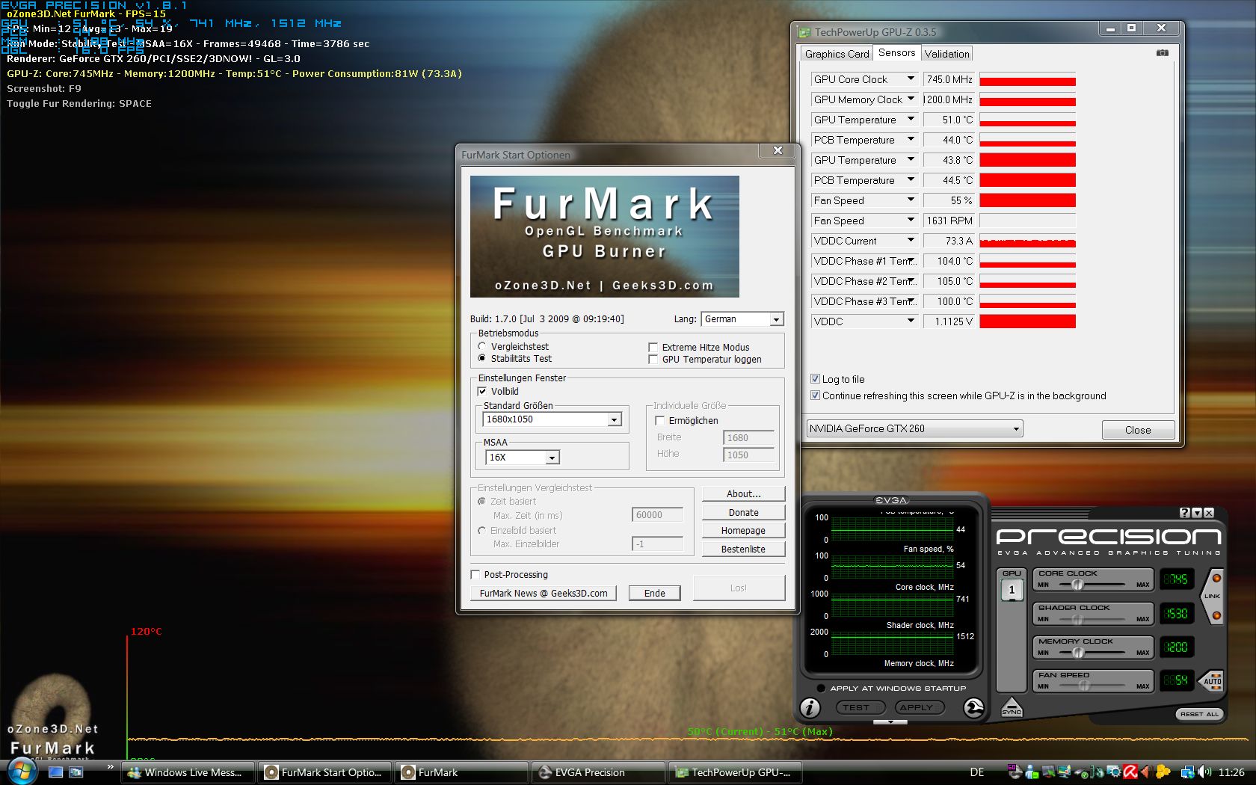Click the taskbar clock showing 11:26
Screen dimensions: 1256x785
[x=1231, y=772]
